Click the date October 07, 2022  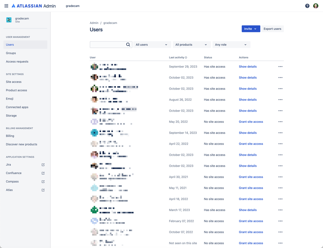coord(181,232)
